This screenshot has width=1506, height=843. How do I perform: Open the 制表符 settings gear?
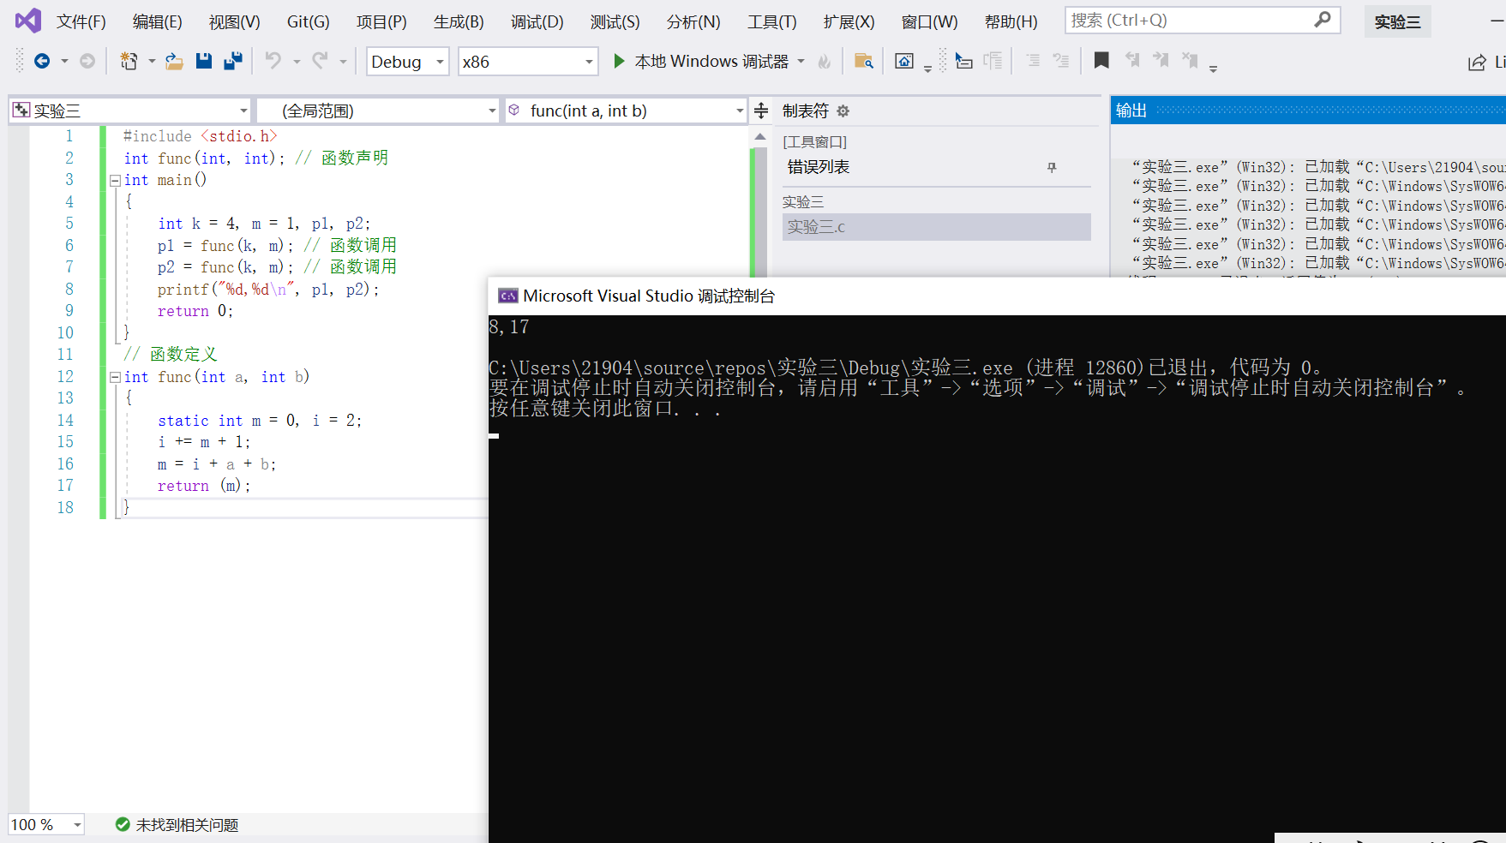pyautogui.click(x=843, y=111)
